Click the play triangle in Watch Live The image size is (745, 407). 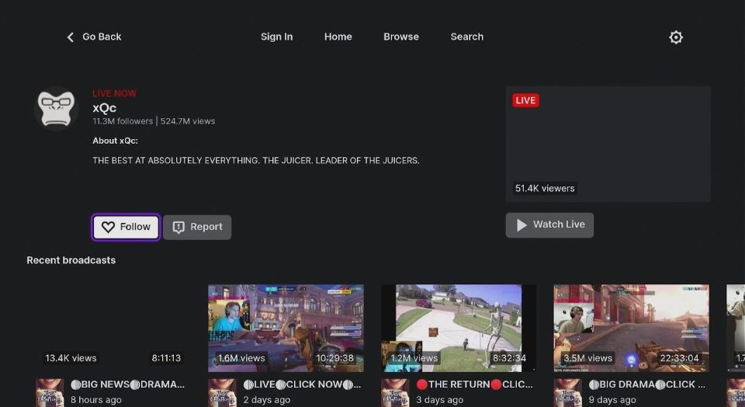521,225
